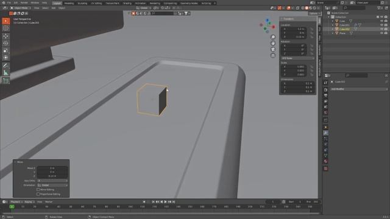This screenshot has height=219, width=390.
Task: Open the viewport Add menu
Action: coord(54,8)
